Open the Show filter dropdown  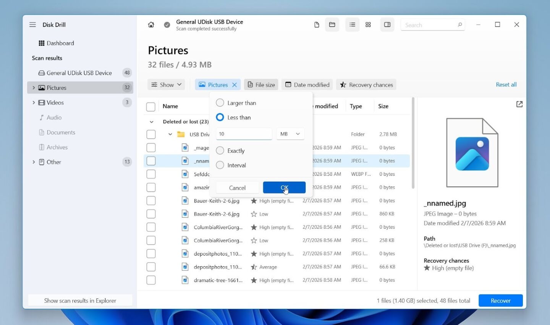[166, 85]
